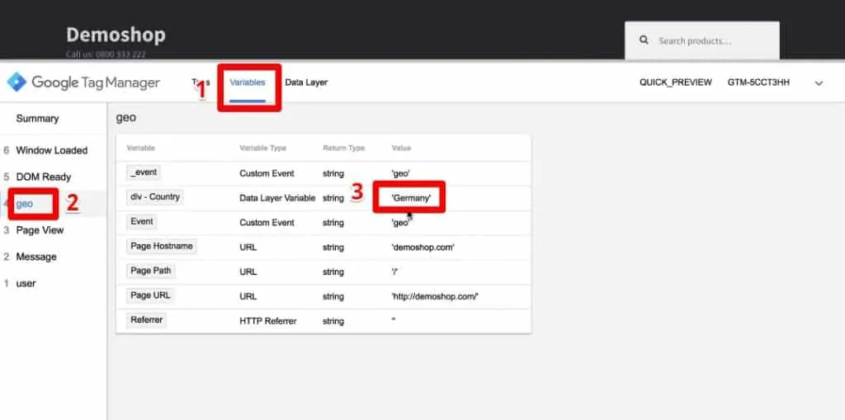Click the Page Path variable chip
845x420 pixels.
pyautogui.click(x=150, y=271)
